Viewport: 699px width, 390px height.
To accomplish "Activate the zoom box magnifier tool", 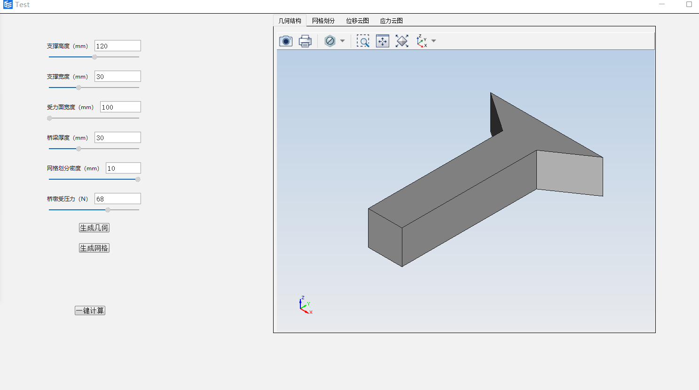I will [363, 41].
